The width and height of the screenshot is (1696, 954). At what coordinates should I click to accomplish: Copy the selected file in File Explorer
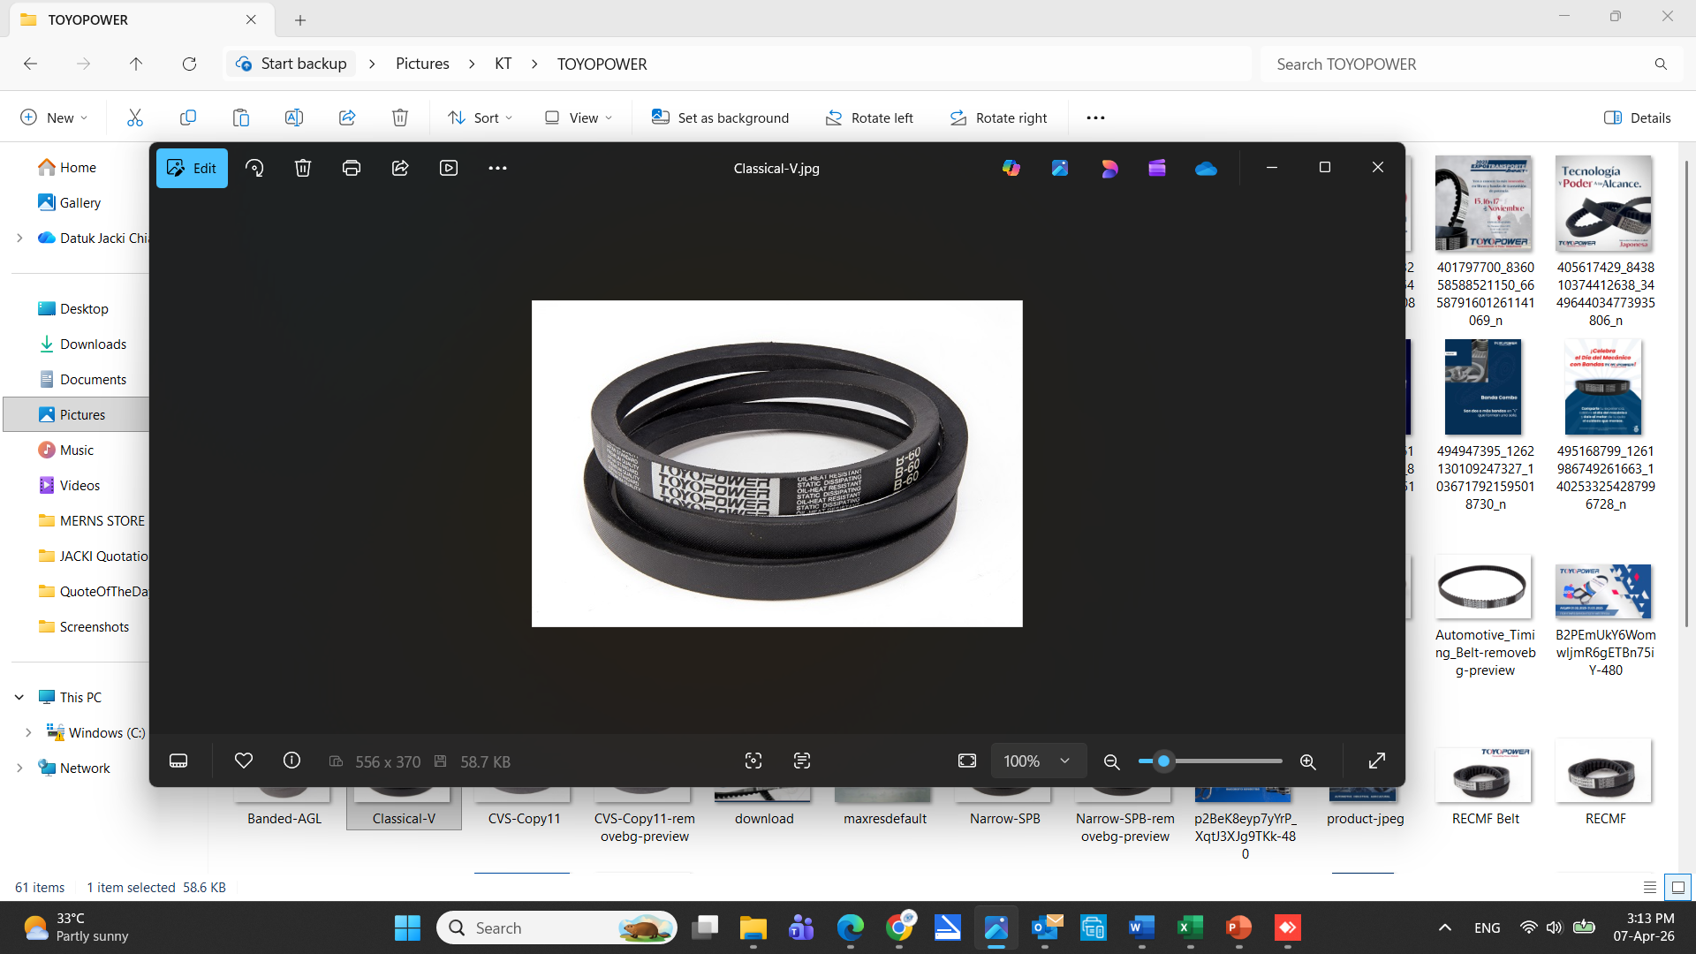[x=188, y=117]
